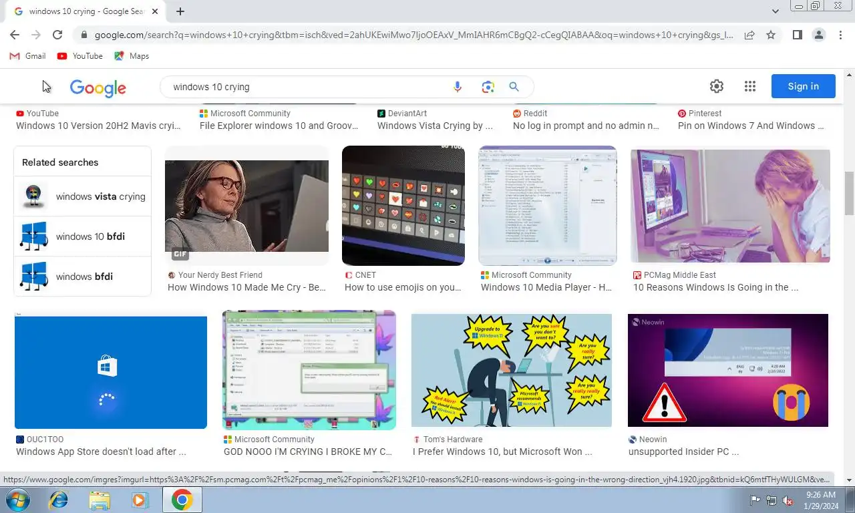Image resolution: width=855 pixels, height=513 pixels.
Task: Open the network tray icon
Action: 772,500
